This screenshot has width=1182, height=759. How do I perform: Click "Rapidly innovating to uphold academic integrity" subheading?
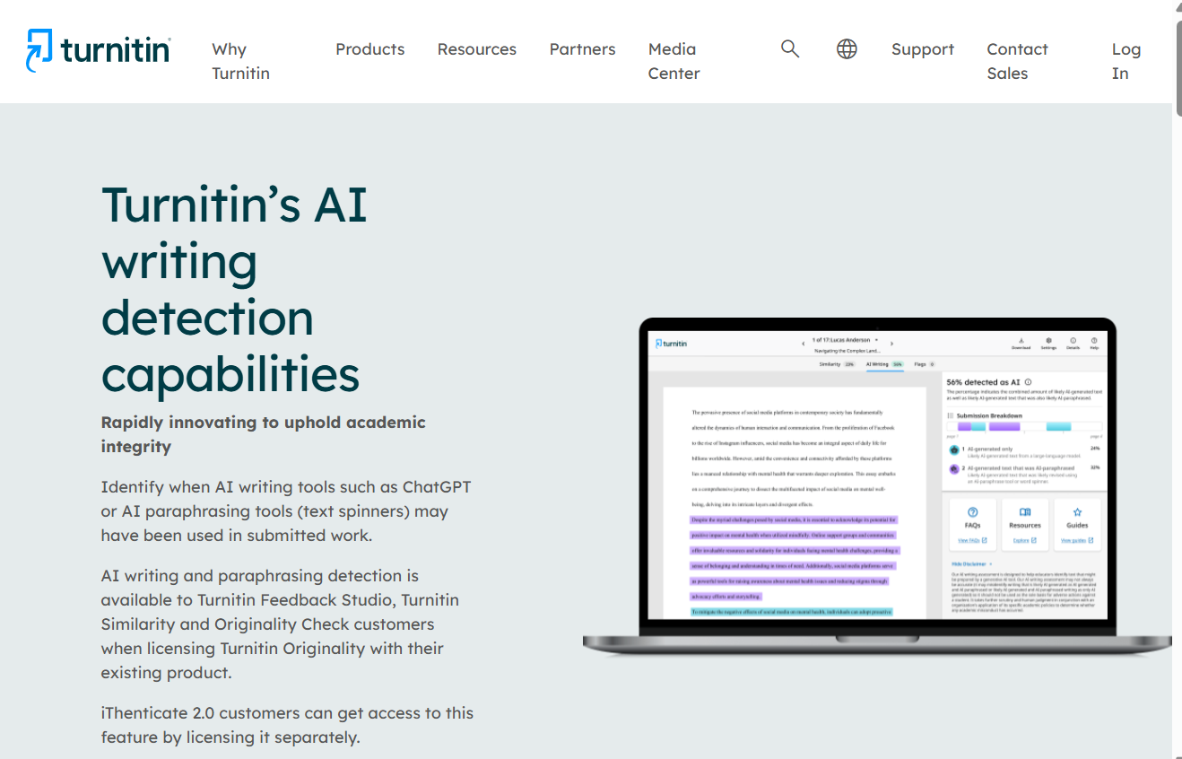[264, 434]
